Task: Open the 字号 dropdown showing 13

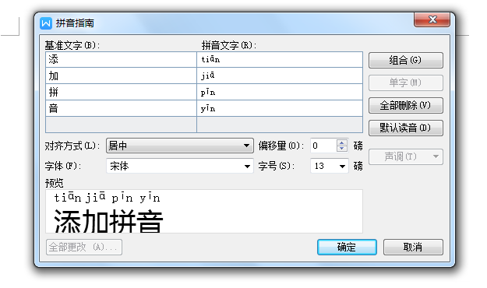Action: click(x=330, y=166)
